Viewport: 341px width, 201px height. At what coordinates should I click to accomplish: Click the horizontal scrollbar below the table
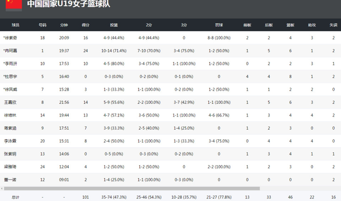point(146,188)
